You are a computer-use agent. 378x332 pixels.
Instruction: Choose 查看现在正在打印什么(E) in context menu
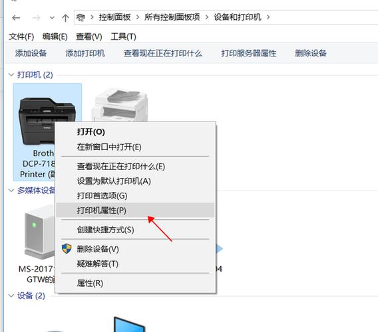click(135, 167)
